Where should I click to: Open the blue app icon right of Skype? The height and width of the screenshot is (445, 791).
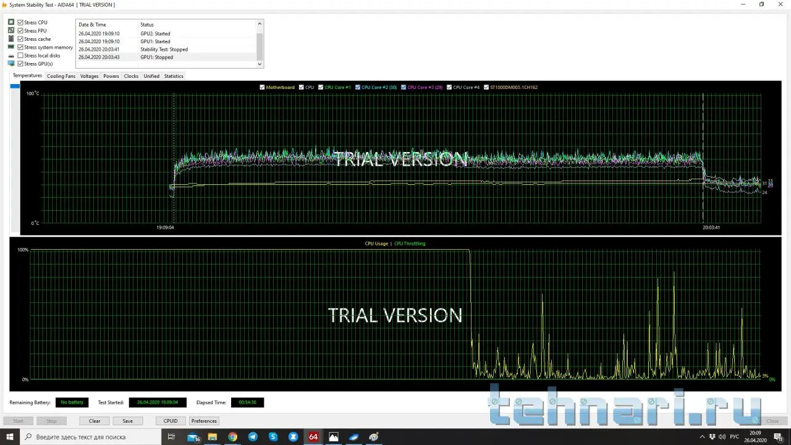click(x=293, y=437)
